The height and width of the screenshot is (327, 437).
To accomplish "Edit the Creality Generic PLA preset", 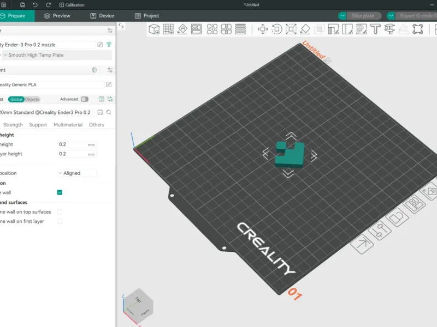I will 109,84.
